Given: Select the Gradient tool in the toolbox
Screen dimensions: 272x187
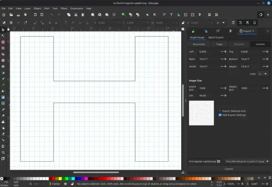Looking at the screenshot, I should [x=3, y=97].
